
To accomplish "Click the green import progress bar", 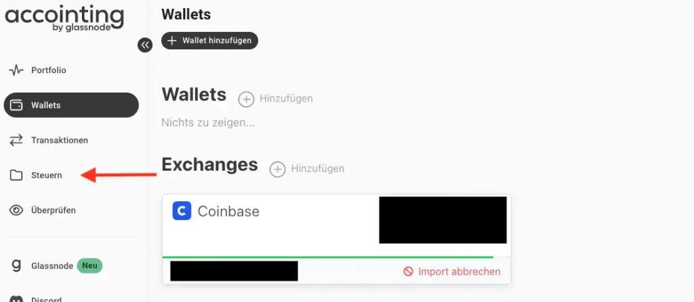I will [328, 257].
